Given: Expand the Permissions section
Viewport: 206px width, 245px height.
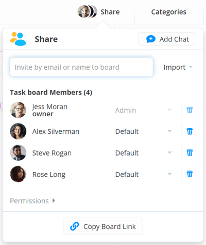Looking at the screenshot, I should (x=32, y=201).
